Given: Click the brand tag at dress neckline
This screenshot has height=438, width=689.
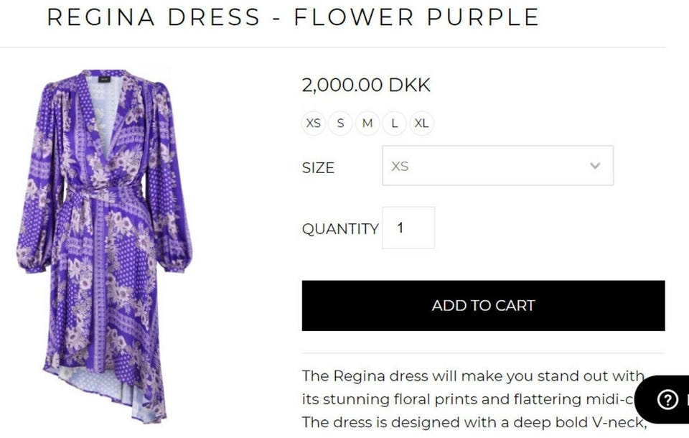Looking at the screenshot, I should tap(105, 79).
